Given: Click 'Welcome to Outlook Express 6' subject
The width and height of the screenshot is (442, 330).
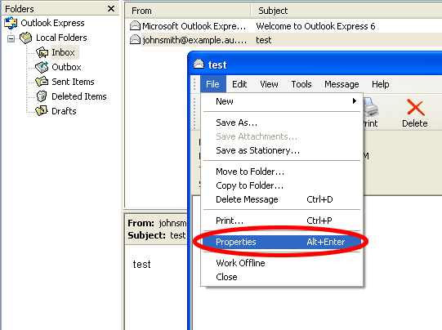Looking at the screenshot, I should 315,26.
